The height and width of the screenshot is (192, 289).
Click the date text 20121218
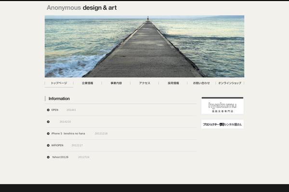pos(101,133)
